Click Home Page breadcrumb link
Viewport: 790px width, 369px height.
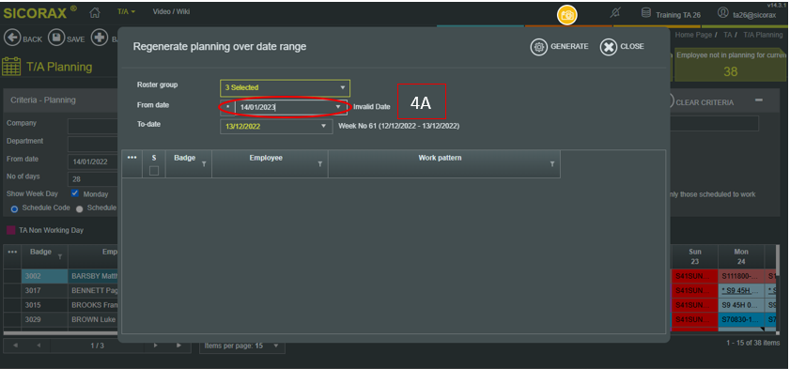[693, 35]
